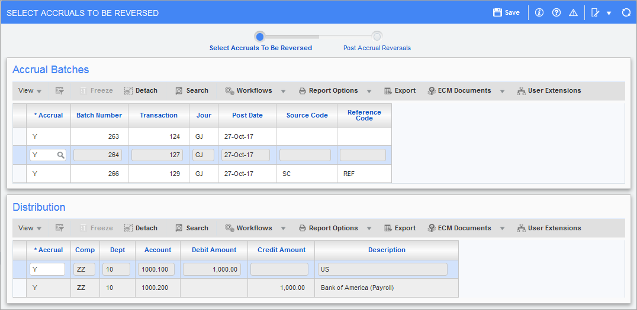637x310 pixels.
Task: Expand the dropdown arrow next to edit icon
Action: tap(609, 13)
